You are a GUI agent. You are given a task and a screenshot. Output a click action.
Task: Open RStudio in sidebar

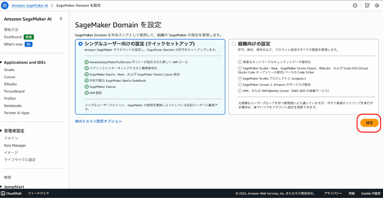(10, 84)
